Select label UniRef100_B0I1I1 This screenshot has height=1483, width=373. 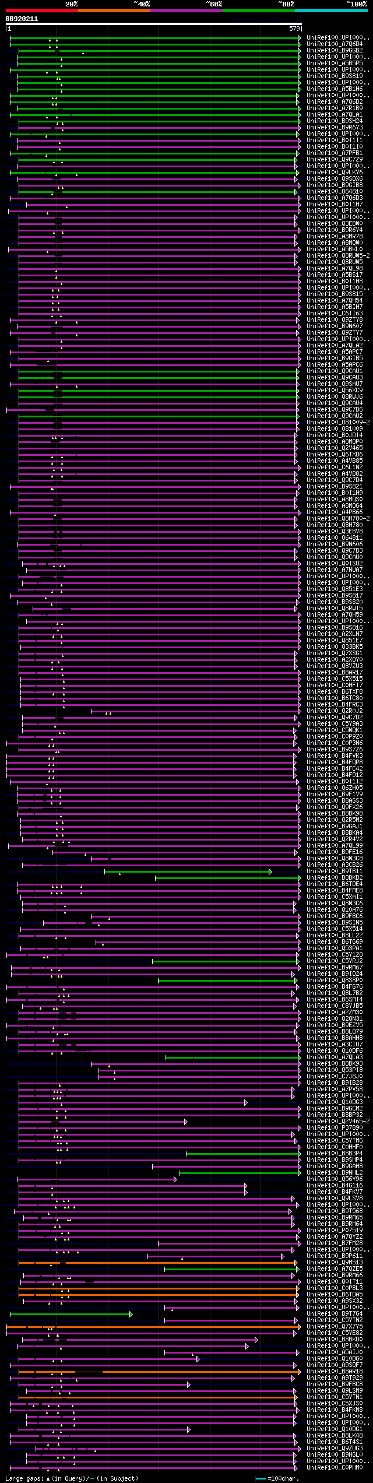tap(335, 140)
